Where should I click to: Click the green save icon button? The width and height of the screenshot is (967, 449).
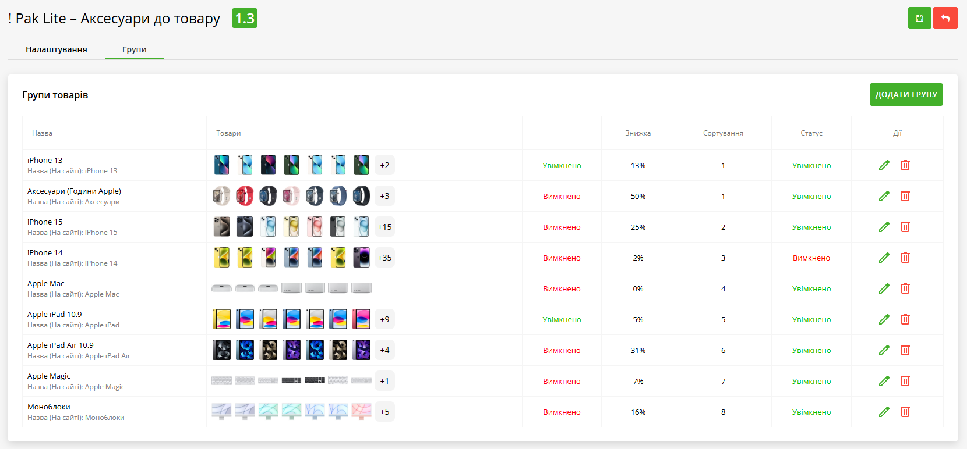pyautogui.click(x=919, y=18)
